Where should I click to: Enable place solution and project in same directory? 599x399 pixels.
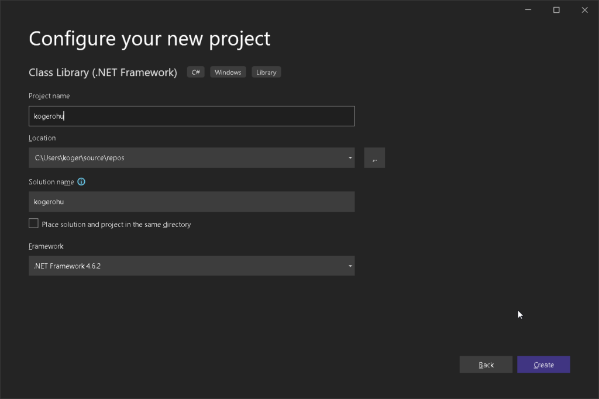[x=33, y=223]
